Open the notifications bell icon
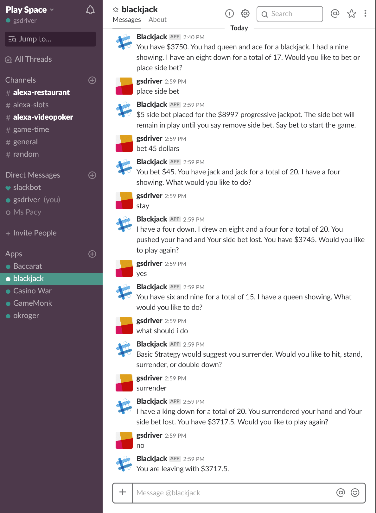Viewport: 376px width, 513px height. [90, 10]
